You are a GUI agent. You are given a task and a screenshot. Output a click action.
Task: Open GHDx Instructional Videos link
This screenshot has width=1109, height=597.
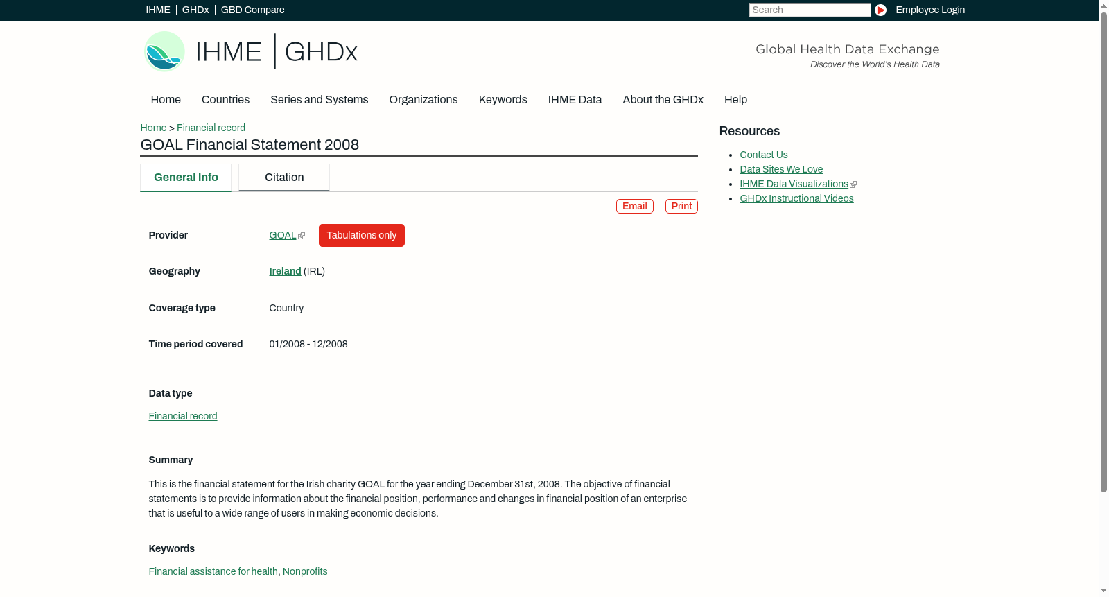click(796, 199)
